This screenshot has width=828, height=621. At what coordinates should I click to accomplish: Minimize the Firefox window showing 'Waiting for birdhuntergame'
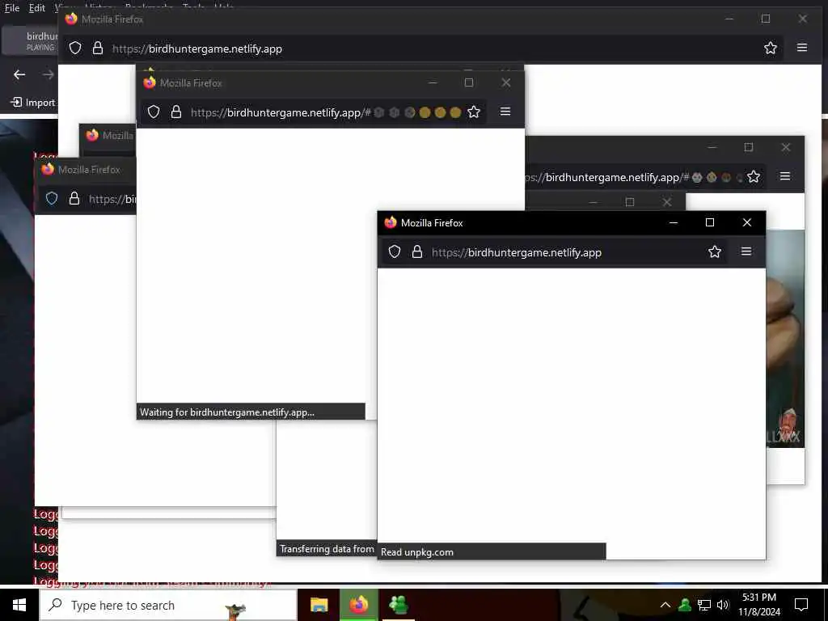[x=433, y=82]
